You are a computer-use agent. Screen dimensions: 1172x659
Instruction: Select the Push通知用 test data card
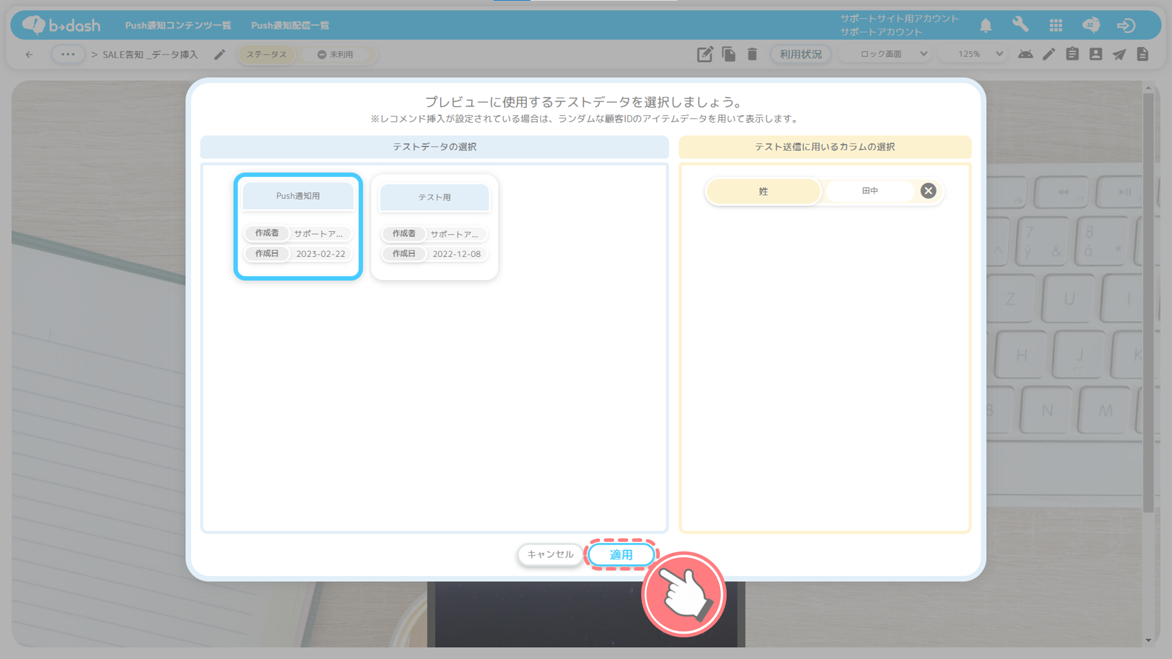[x=298, y=226]
